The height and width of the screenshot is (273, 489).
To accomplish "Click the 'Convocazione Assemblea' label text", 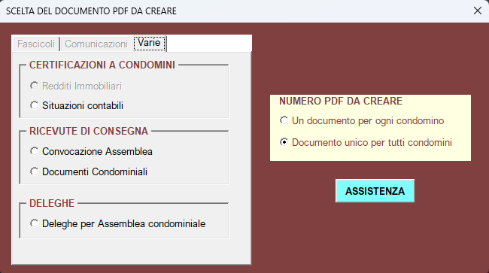I will point(97,151).
